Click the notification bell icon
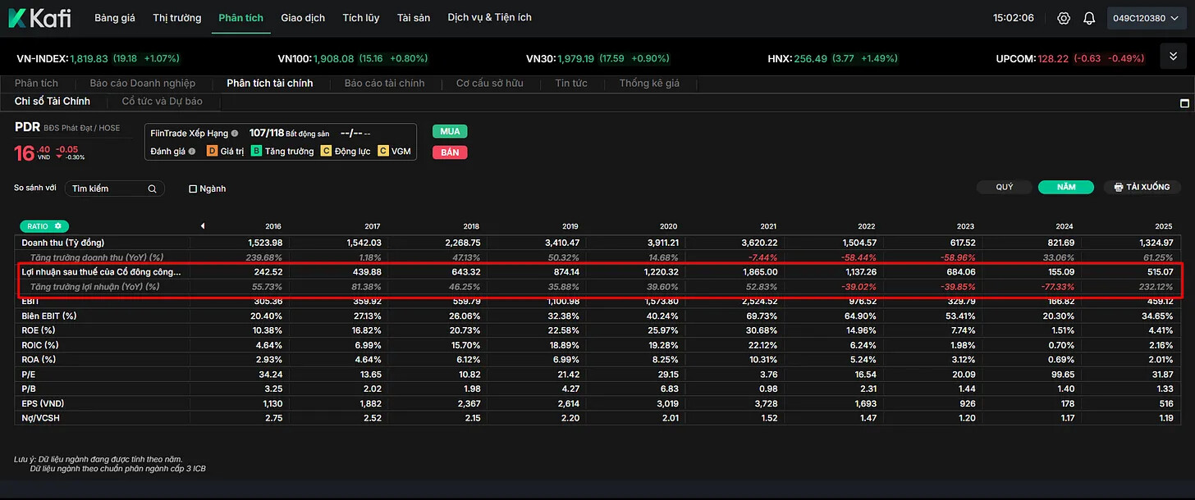The image size is (1195, 500). click(x=1089, y=18)
